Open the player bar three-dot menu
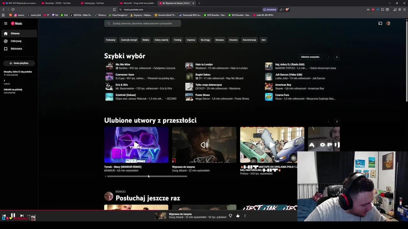The height and width of the screenshot is (229, 408). pyautogui.click(x=245, y=216)
